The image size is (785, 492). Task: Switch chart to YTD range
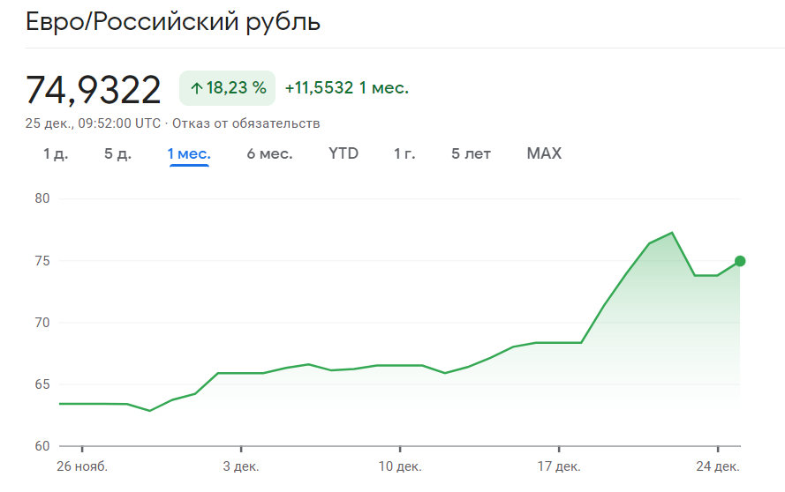click(x=343, y=153)
